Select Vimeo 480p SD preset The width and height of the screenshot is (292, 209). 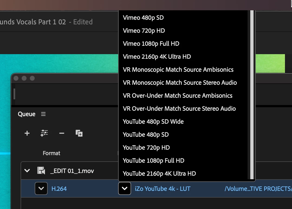pyautogui.click(x=183, y=18)
